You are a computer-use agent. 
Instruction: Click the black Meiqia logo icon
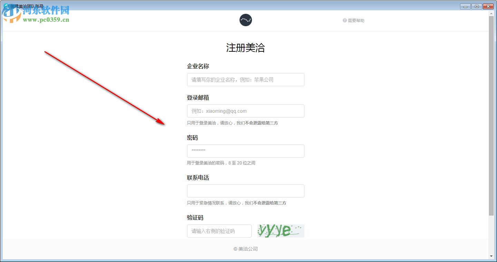point(245,20)
